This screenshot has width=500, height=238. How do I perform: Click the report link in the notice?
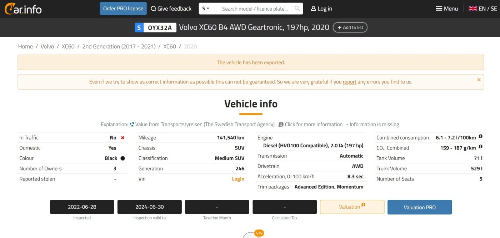(x=349, y=82)
